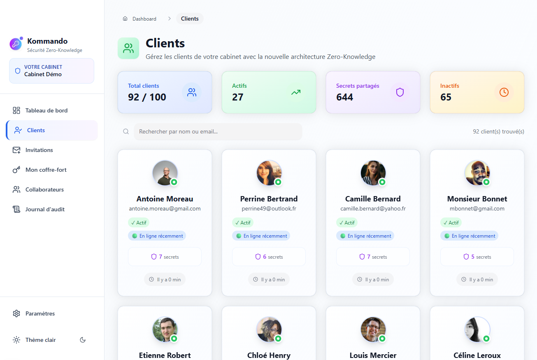Click Antoine Moreau's avatar photo

tap(165, 173)
